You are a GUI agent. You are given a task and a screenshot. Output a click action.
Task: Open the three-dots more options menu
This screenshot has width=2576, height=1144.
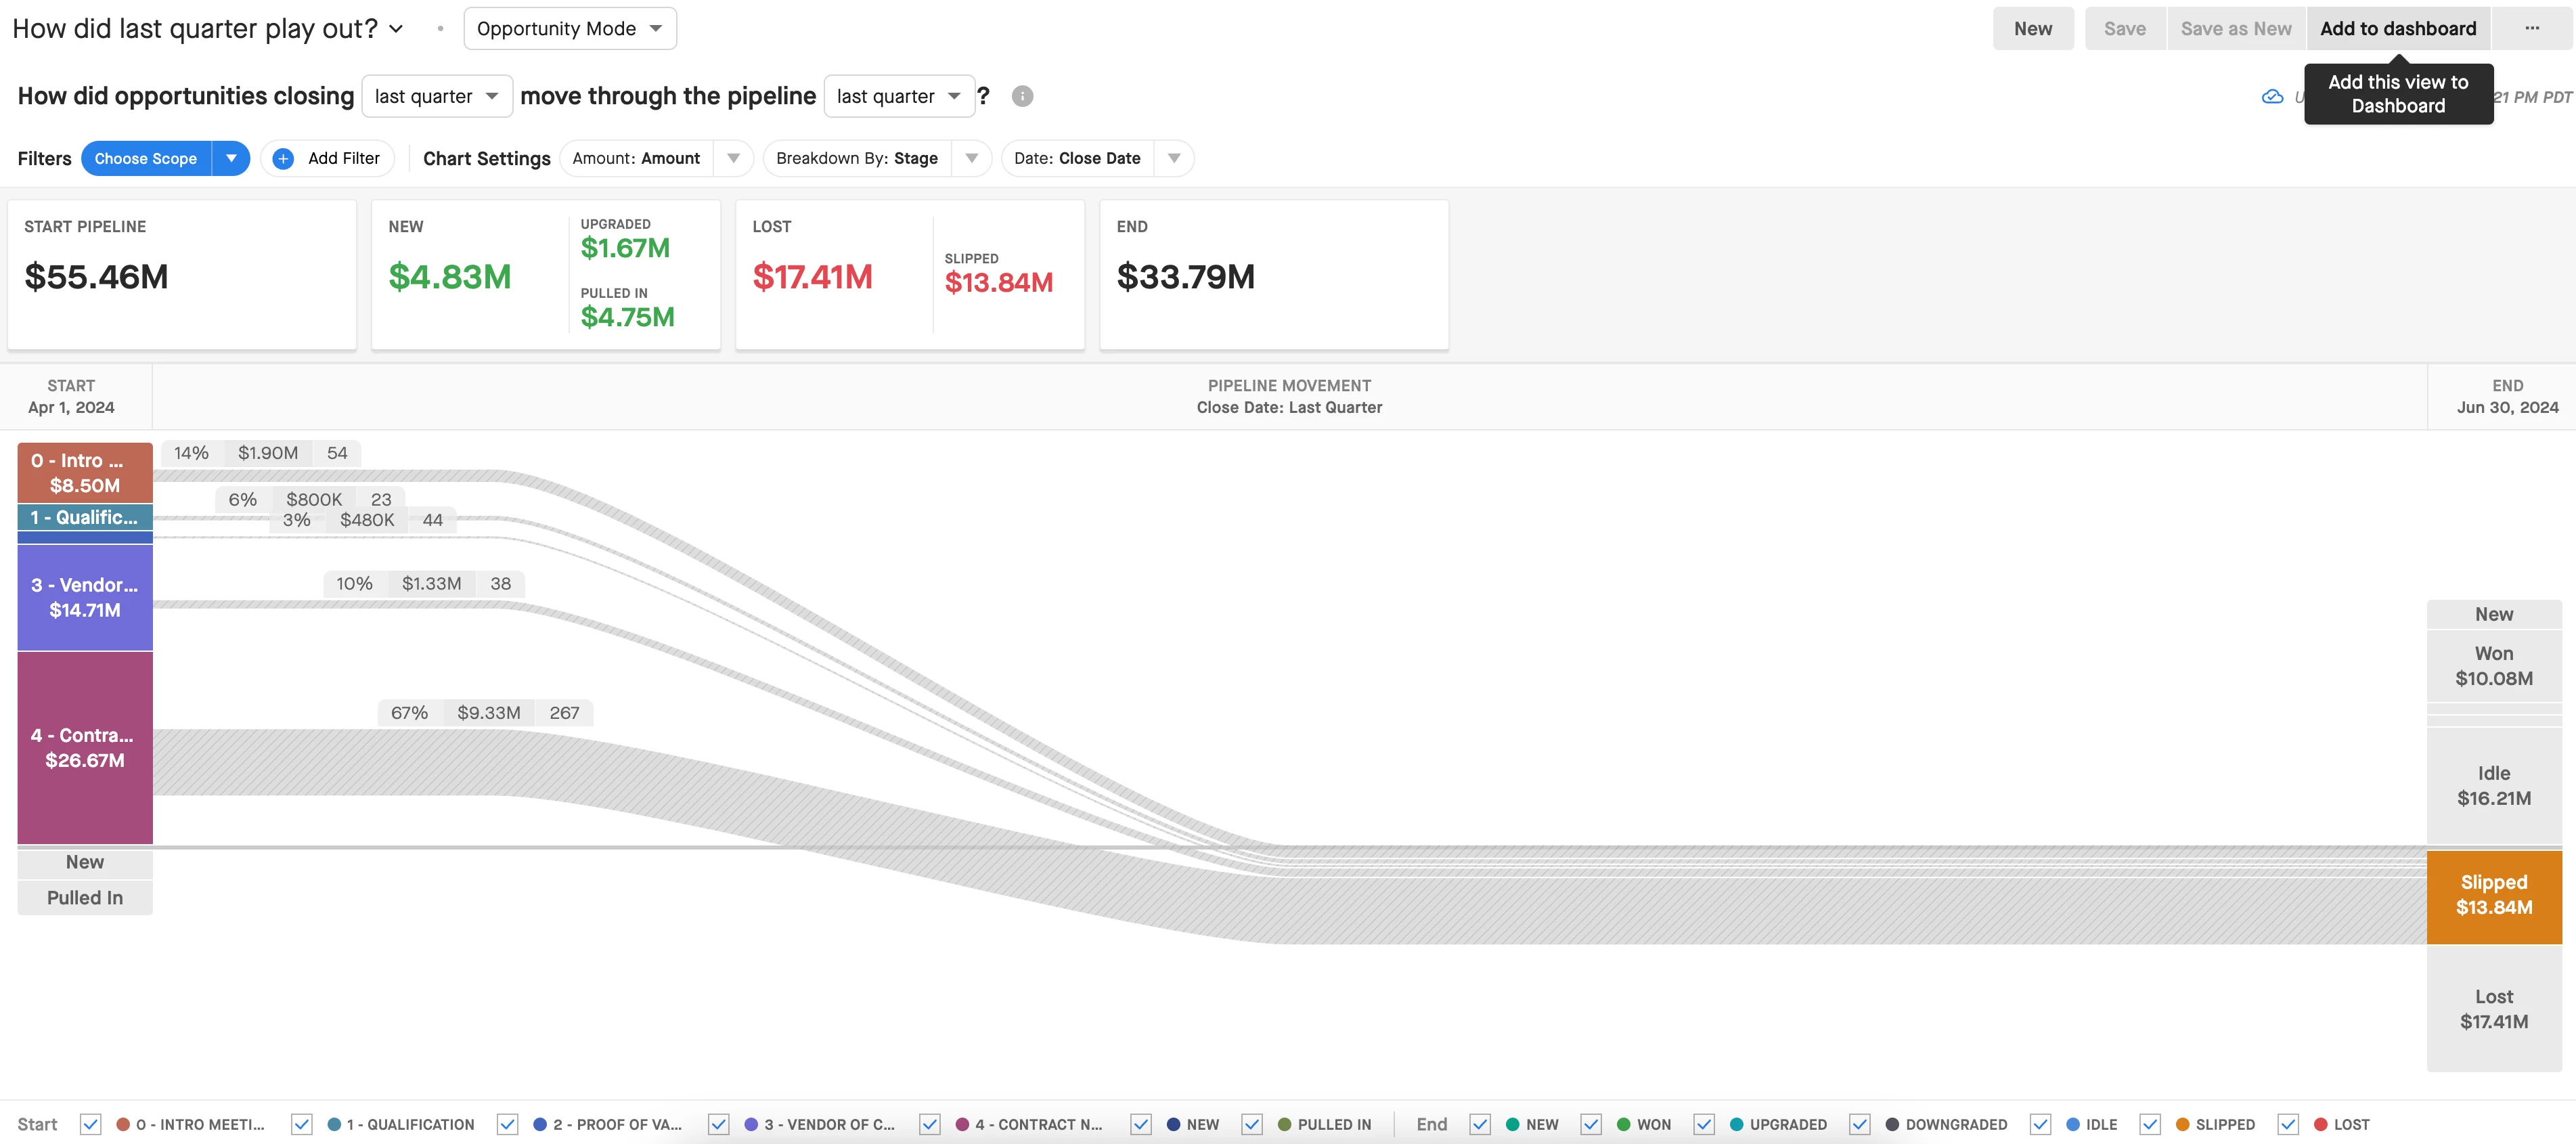click(2532, 28)
